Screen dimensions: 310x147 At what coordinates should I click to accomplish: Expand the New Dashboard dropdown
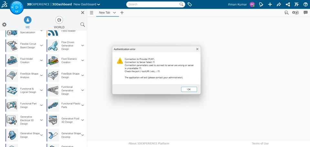point(98,5)
